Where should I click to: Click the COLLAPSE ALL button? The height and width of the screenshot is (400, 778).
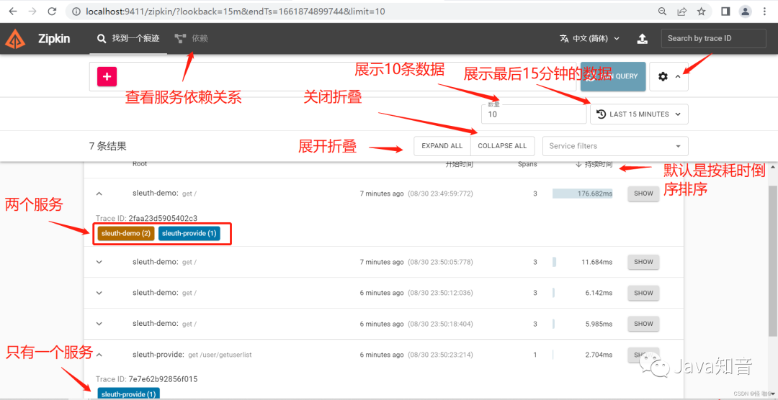(502, 146)
